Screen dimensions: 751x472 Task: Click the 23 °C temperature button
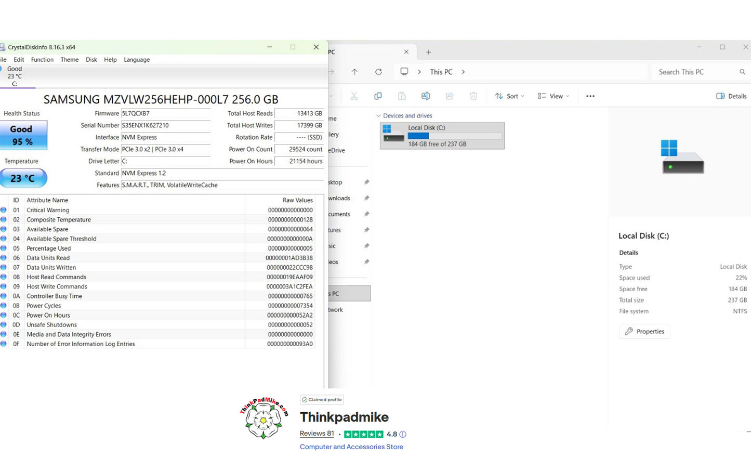(23, 178)
